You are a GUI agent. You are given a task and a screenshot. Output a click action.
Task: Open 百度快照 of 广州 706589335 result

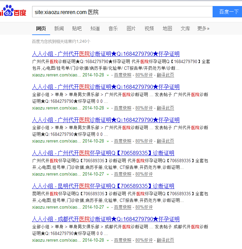[x=123, y=174]
